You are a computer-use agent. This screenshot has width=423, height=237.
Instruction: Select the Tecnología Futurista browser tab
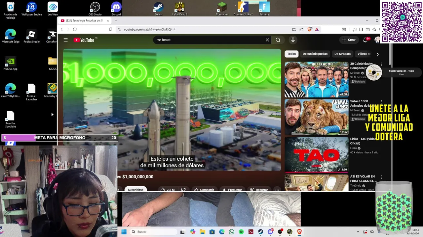(85, 20)
